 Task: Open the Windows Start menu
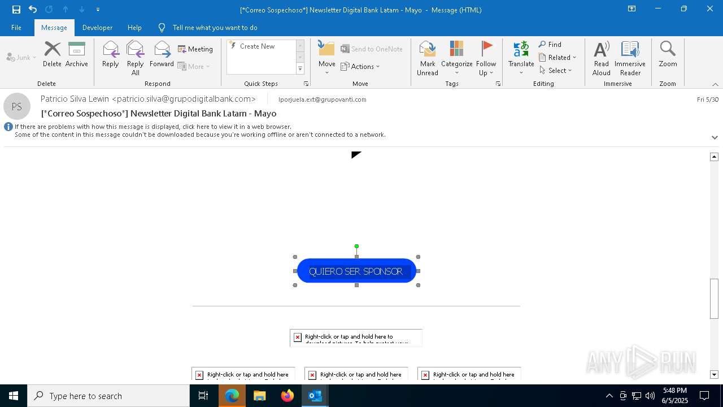14,396
